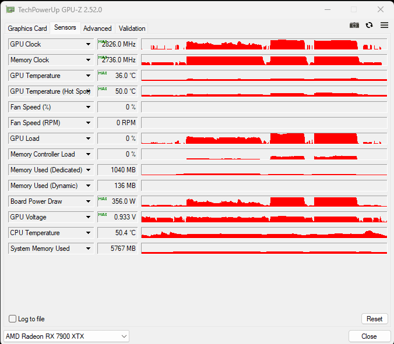Click the 136 MB dynamic memory value
Screen dimensions: 394x344
[118, 186]
